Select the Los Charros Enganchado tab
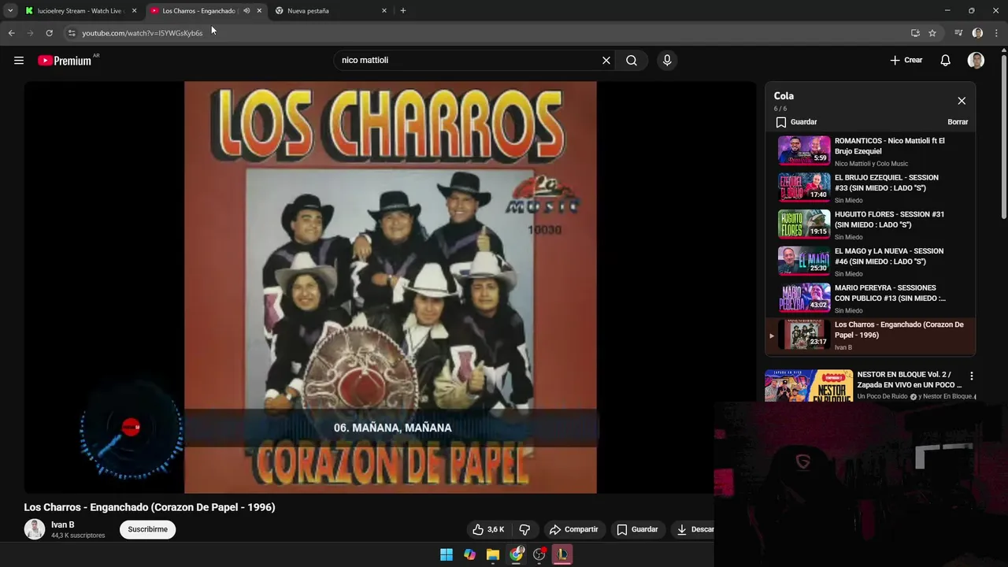This screenshot has height=567, width=1008. pyautogui.click(x=198, y=11)
